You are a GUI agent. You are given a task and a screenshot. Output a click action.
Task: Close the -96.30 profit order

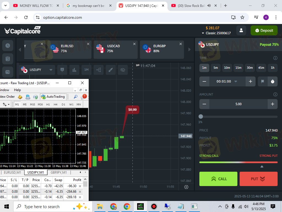coord(80,186)
